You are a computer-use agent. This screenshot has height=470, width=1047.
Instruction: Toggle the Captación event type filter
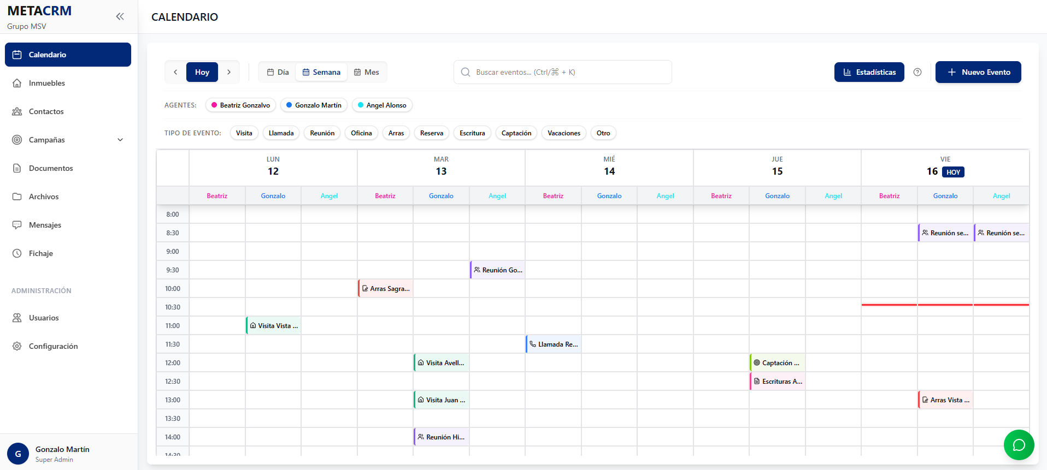tap(516, 133)
